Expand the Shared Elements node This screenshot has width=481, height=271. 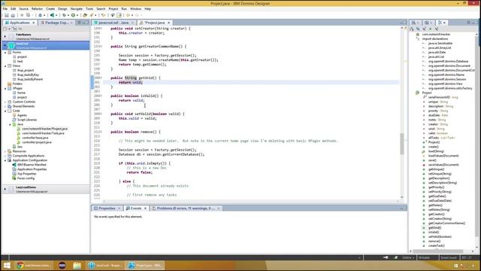pos(5,106)
